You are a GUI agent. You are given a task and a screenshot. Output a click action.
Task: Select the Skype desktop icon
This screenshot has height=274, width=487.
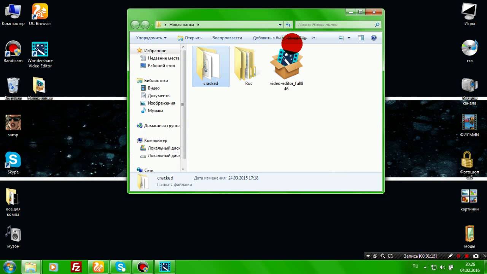click(x=13, y=163)
